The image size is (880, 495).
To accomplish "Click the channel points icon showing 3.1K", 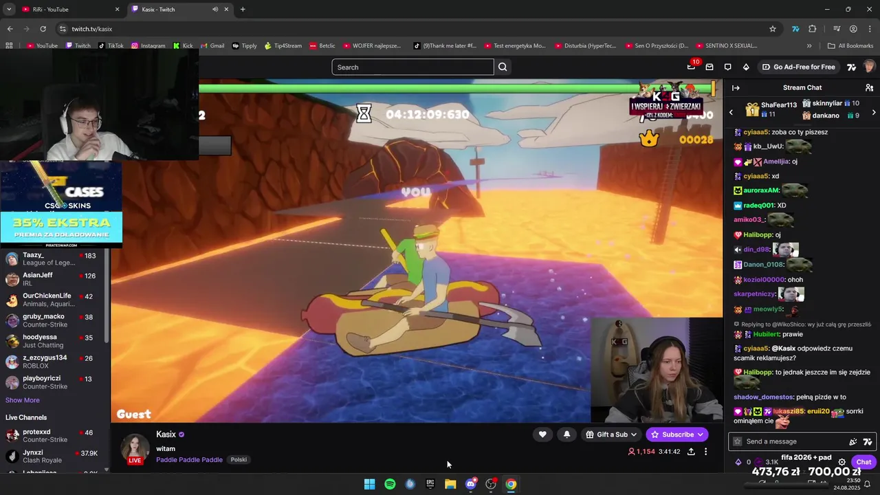I will tap(758, 462).
